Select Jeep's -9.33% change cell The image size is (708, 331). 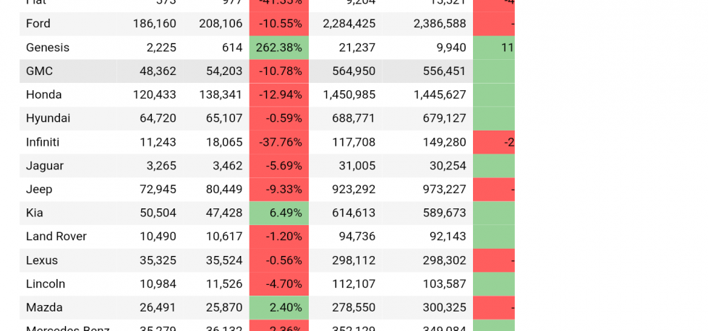(279, 189)
